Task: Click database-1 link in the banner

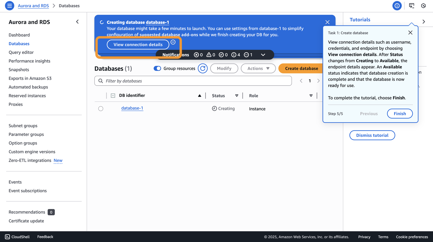Action: (x=157, y=22)
